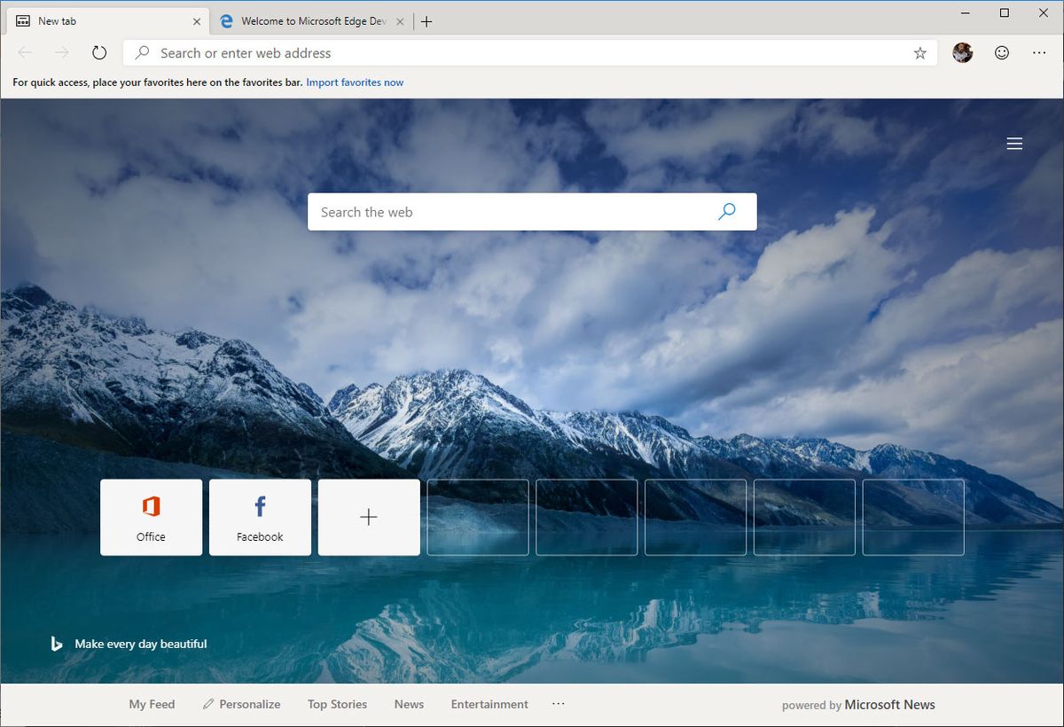Open the browser settings ellipsis menu
Screen dimensions: 1064x727
[1038, 53]
